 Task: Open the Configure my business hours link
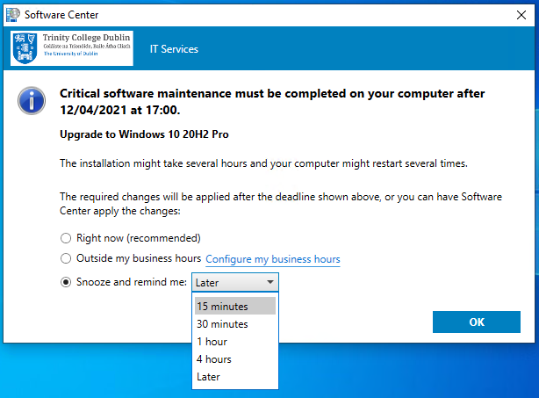pyautogui.click(x=273, y=259)
